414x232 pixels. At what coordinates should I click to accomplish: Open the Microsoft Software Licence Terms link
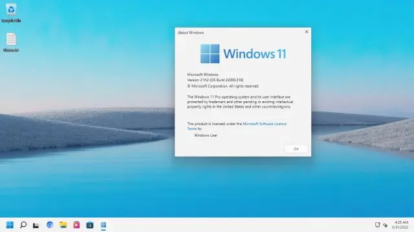click(x=237, y=126)
